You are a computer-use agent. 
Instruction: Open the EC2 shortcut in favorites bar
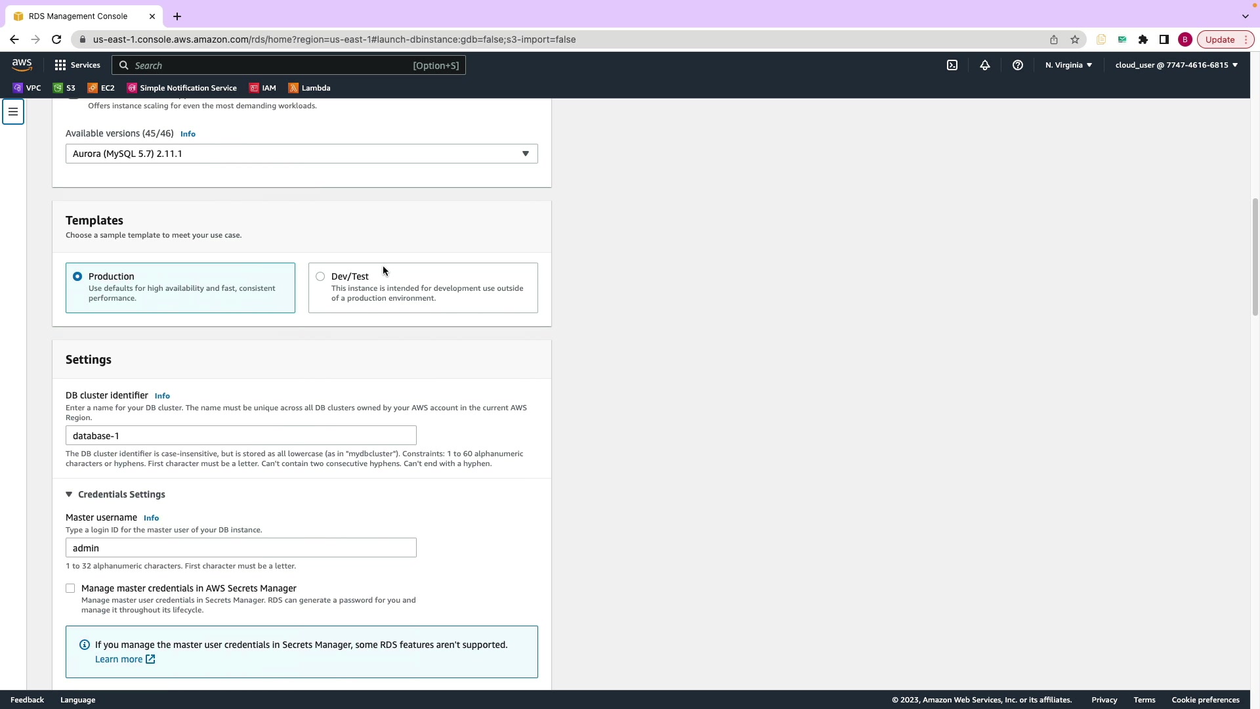pyautogui.click(x=101, y=88)
